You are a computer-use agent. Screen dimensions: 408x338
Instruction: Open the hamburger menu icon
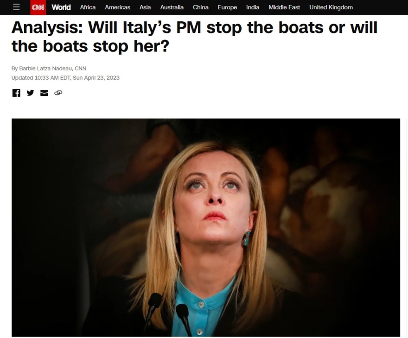pyautogui.click(x=16, y=7)
